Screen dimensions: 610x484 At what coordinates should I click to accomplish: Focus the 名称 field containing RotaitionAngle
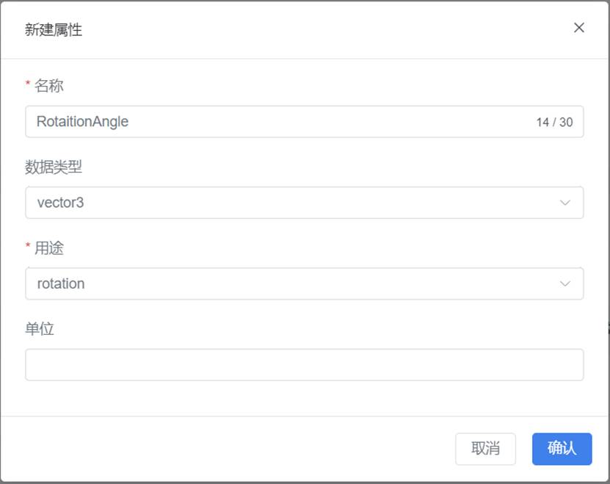point(304,121)
